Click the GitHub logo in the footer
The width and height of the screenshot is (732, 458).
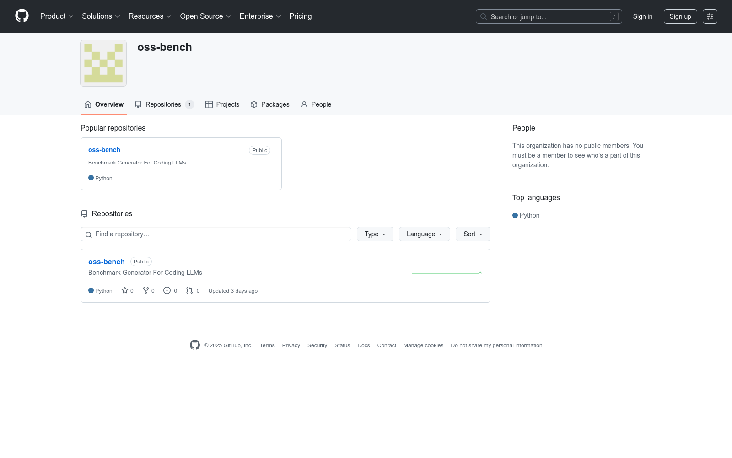[x=195, y=345]
